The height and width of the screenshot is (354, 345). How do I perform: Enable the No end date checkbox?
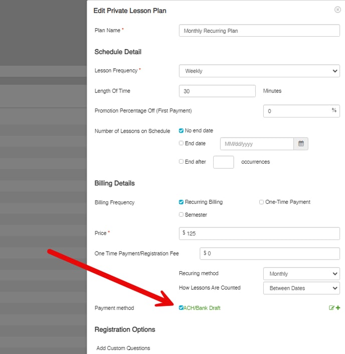[x=182, y=131]
